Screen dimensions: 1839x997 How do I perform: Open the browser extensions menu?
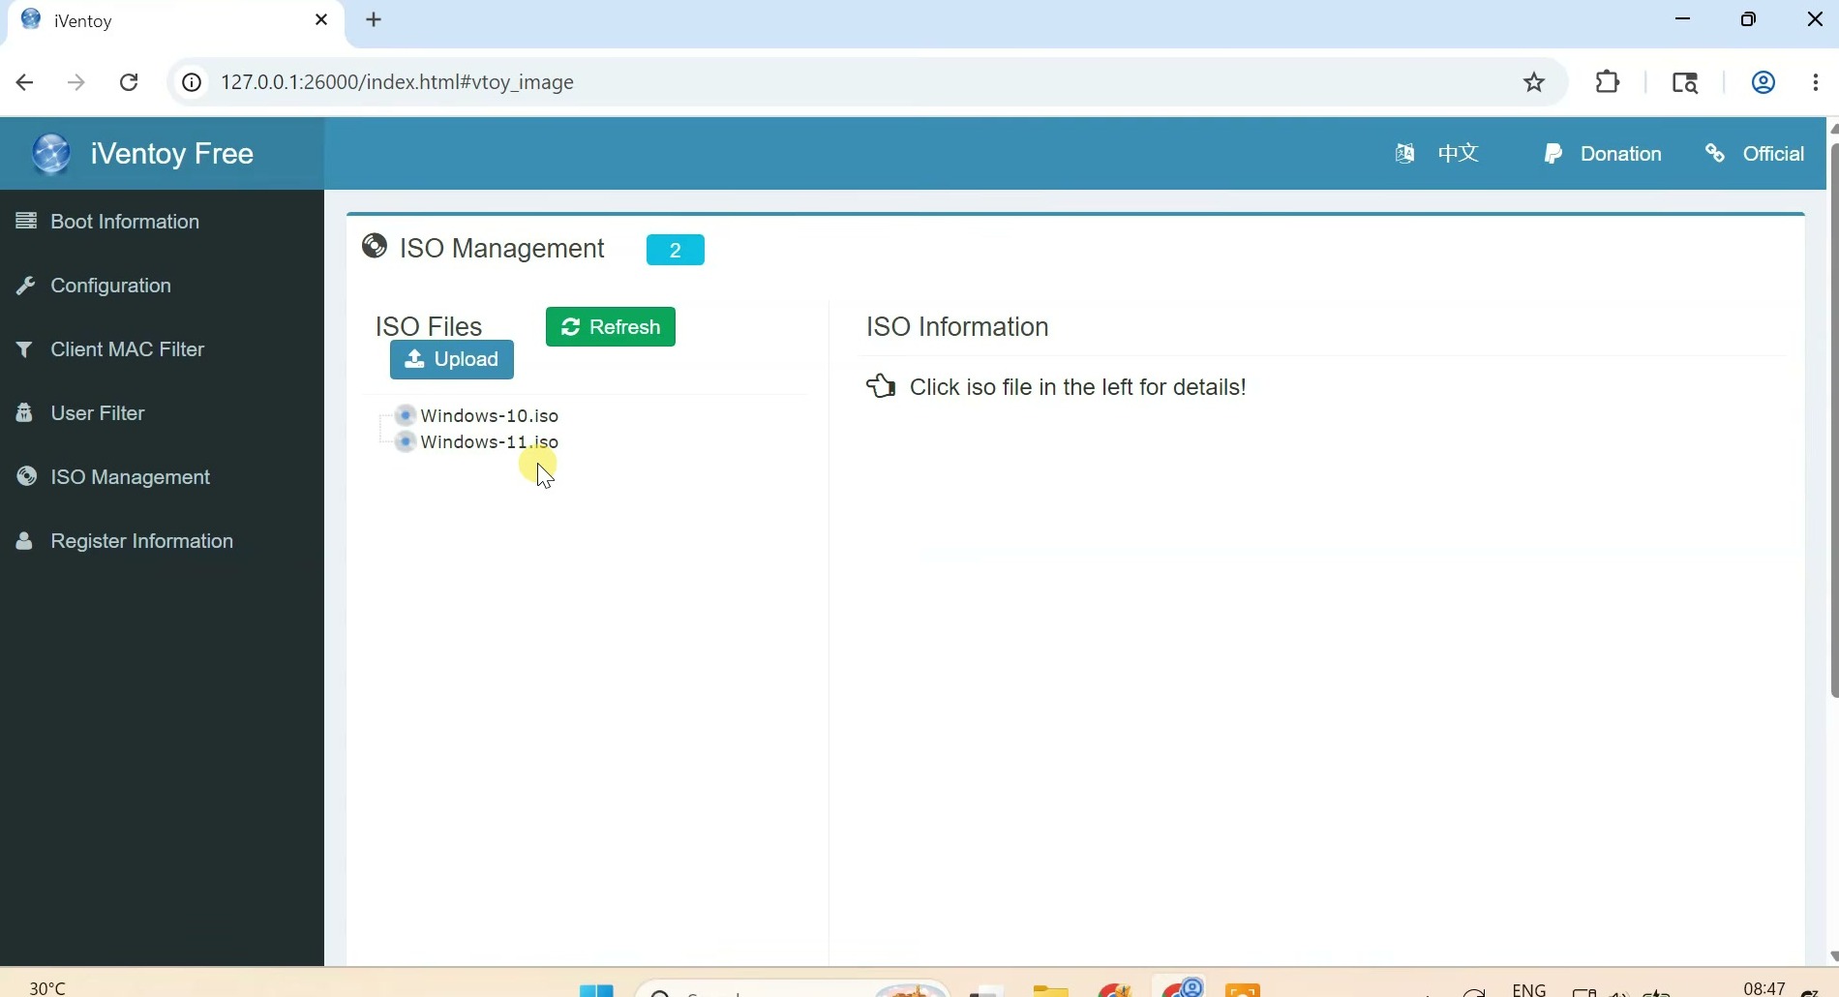1608,82
